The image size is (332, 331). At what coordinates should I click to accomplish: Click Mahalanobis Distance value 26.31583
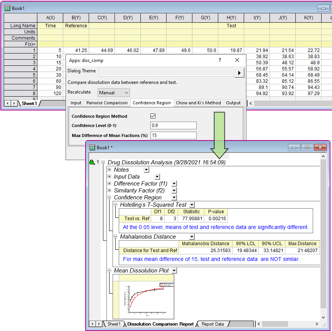(x=206, y=251)
